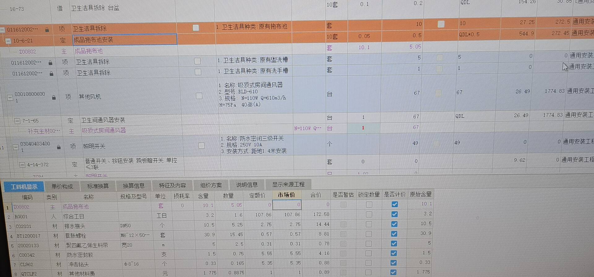
Task: Select the 其他材料费 row name
Action: [82, 274]
